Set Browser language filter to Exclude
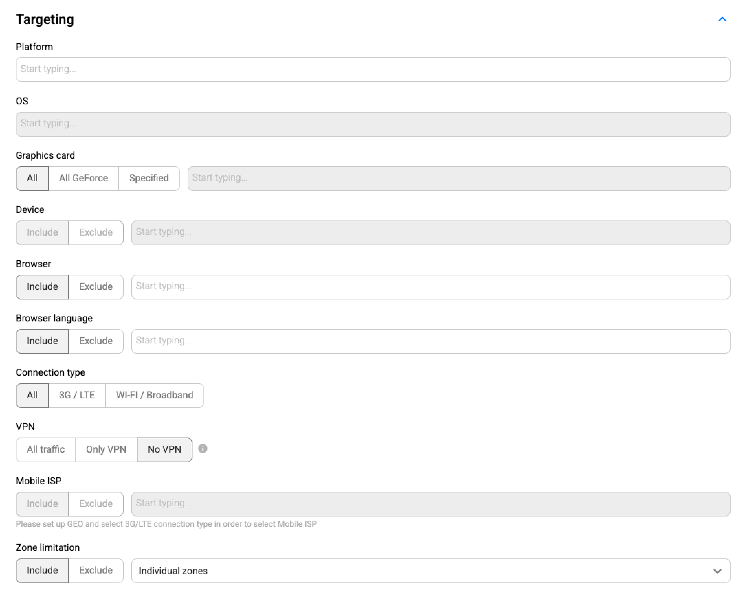This screenshot has height=590, width=743. pos(96,341)
